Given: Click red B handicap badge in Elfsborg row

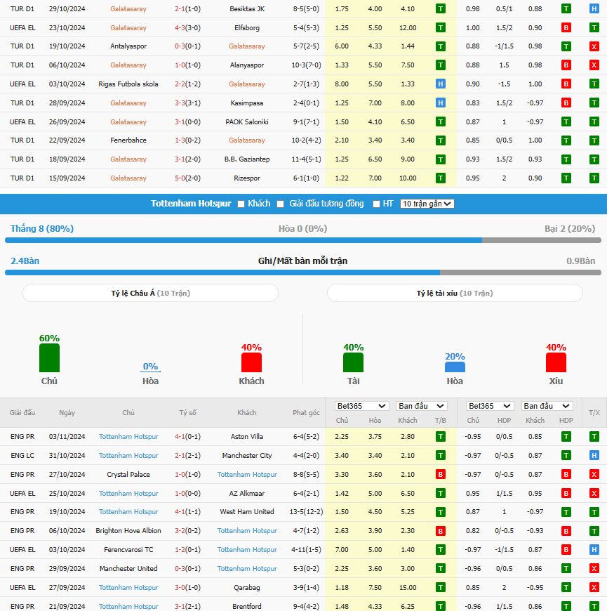Looking at the screenshot, I should pos(566,27).
